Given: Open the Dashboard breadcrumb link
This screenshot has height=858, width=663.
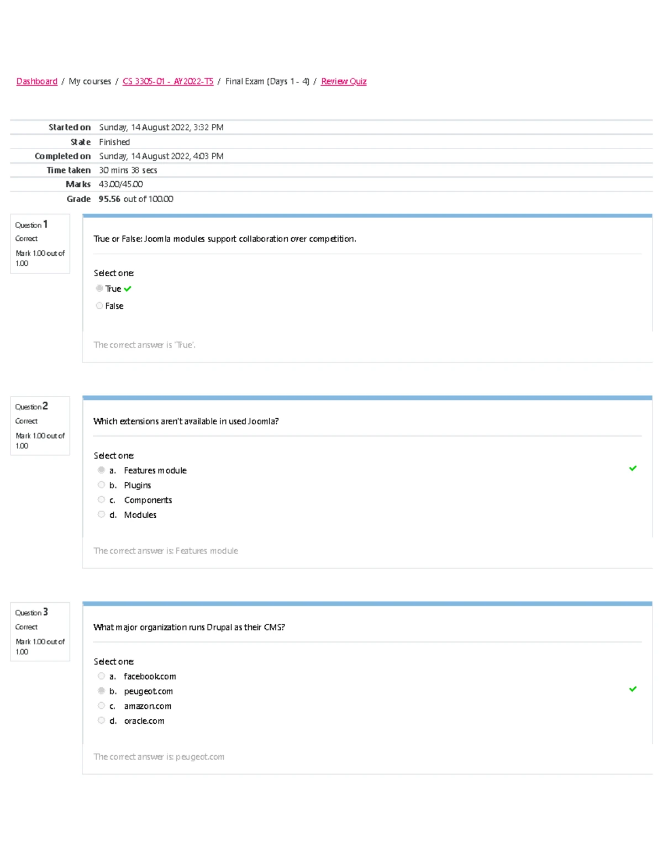Looking at the screenshot, I should tap(37, 81).
